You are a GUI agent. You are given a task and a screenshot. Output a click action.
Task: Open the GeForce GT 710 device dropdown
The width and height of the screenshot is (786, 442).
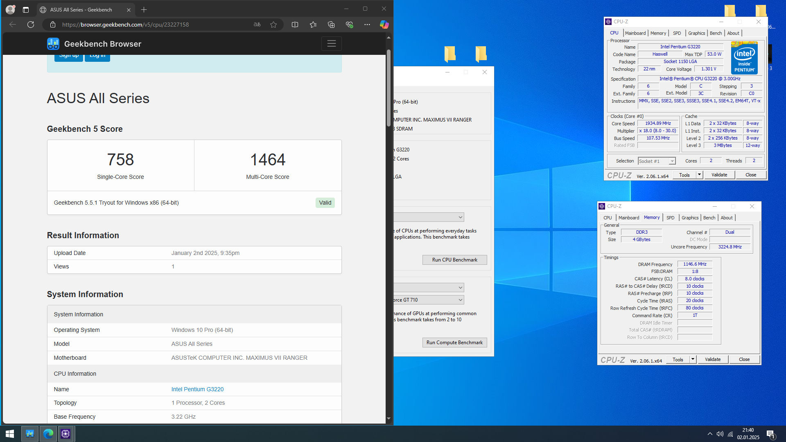point(429,300)
